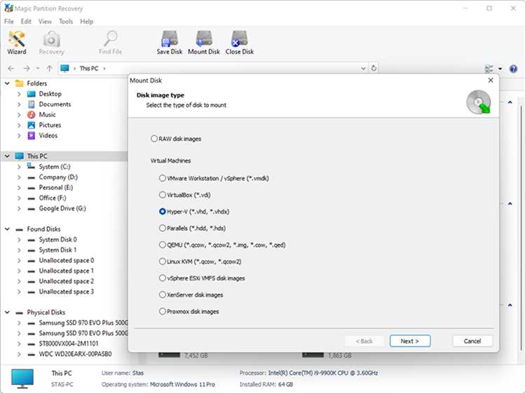Viewport: 526px width, 394px height.
Task: Click the Recovery toolbar icon
Action: click(51, 43)
